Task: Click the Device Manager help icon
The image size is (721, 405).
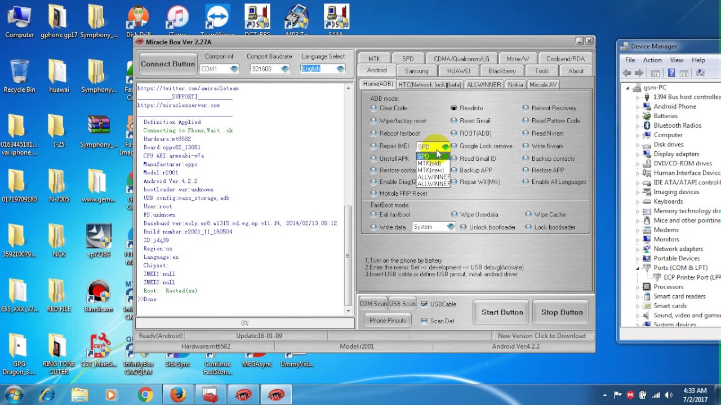Action: coord(671,73)
